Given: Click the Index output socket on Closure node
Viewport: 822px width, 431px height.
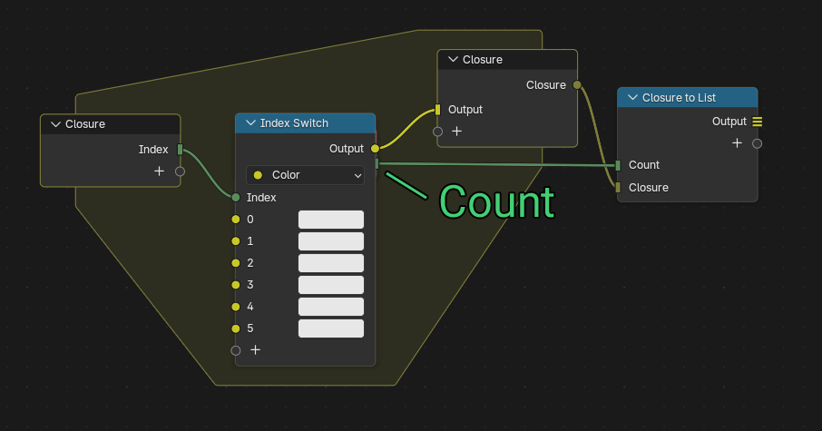Looking at the screenshot, I should point(181,150).
